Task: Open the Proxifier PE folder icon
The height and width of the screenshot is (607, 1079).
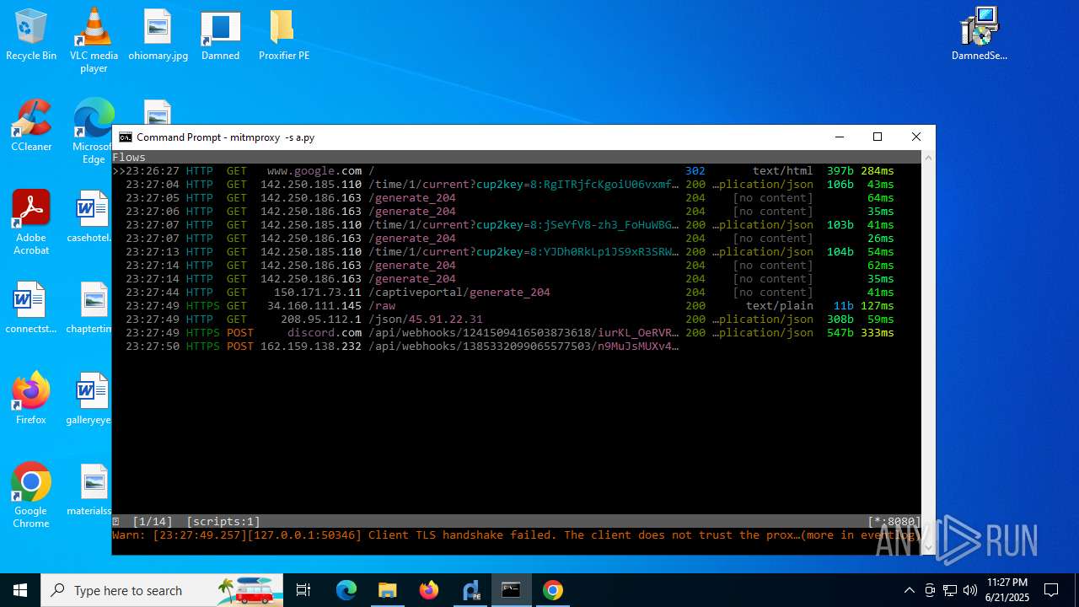Action: (x=283, y=35)
